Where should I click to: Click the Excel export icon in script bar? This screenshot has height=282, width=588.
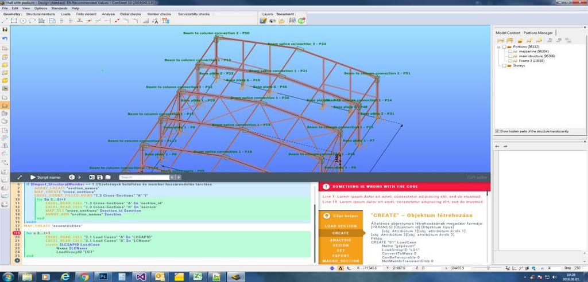(x=92, y=177)
